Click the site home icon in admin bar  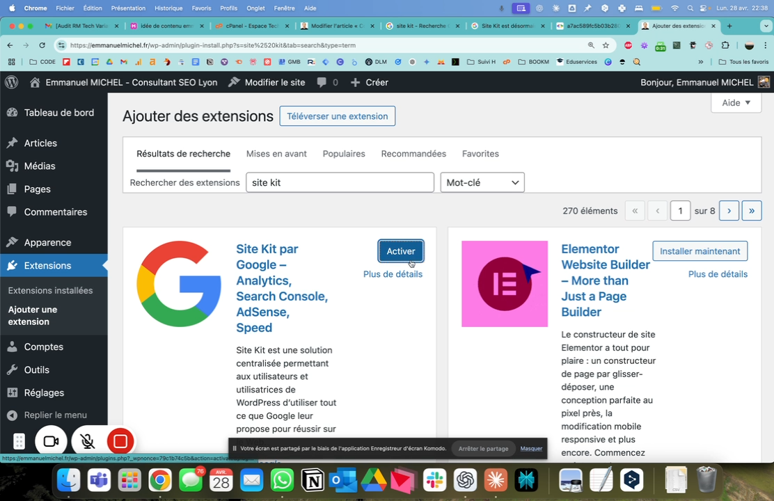tap(35, 82)
